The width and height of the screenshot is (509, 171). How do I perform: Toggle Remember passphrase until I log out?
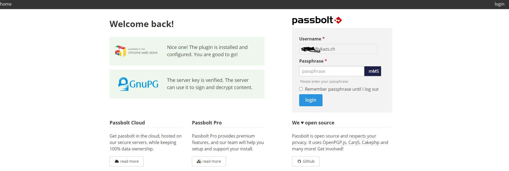tap(301, 89)
